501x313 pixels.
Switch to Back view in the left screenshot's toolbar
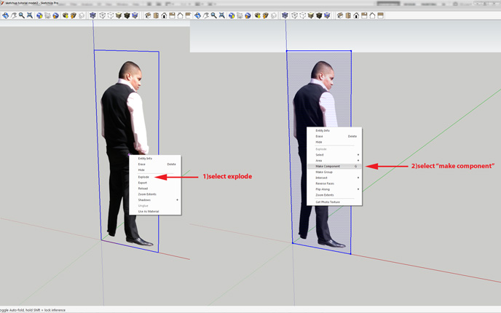(x=180, y=15)
